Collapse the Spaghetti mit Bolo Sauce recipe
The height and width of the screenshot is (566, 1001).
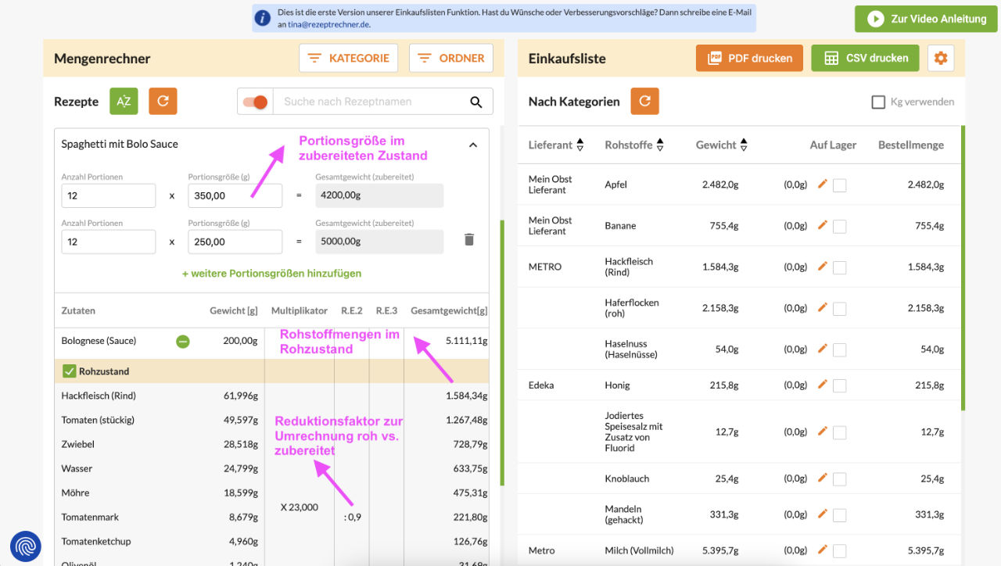[x=472, y=145]
